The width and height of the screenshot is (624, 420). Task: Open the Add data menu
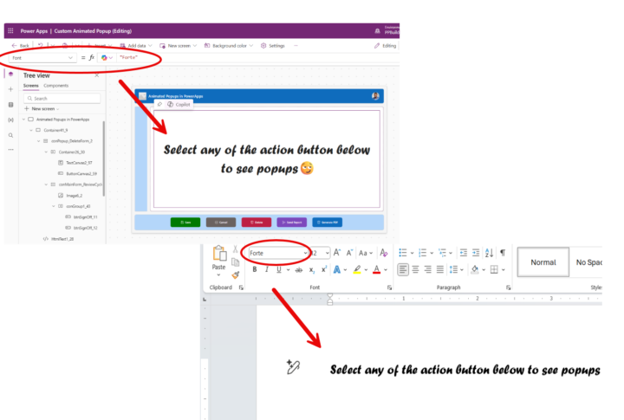coord(136,46)
